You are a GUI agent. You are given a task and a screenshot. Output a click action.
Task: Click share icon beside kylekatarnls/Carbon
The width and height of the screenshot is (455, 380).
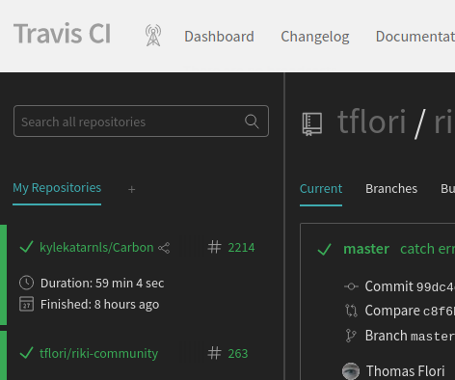pos(164,248)
